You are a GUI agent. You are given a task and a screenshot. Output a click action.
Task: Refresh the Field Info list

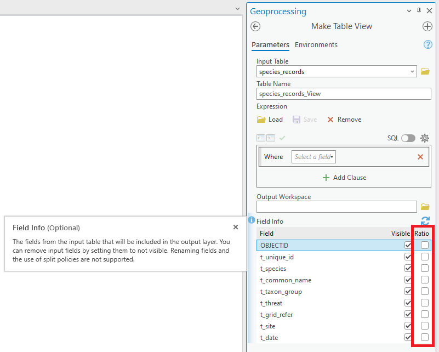(x=425, y=220)
